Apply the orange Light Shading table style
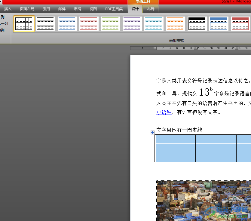Screen dimensions: 251x221 [x=176, y=24]
